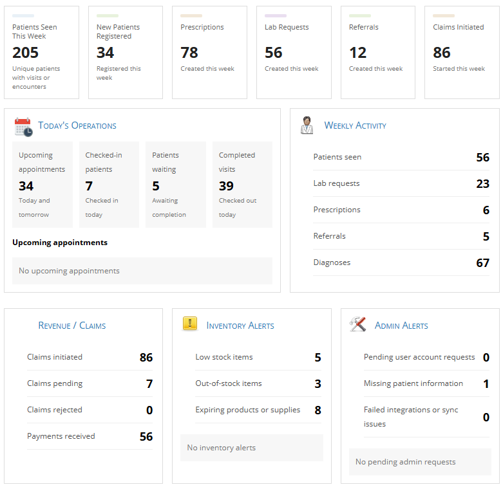Select the Prescriptions 78 summary card
Image resolution: width=503 pixels, height=487 pixels.
click(209, 53)
